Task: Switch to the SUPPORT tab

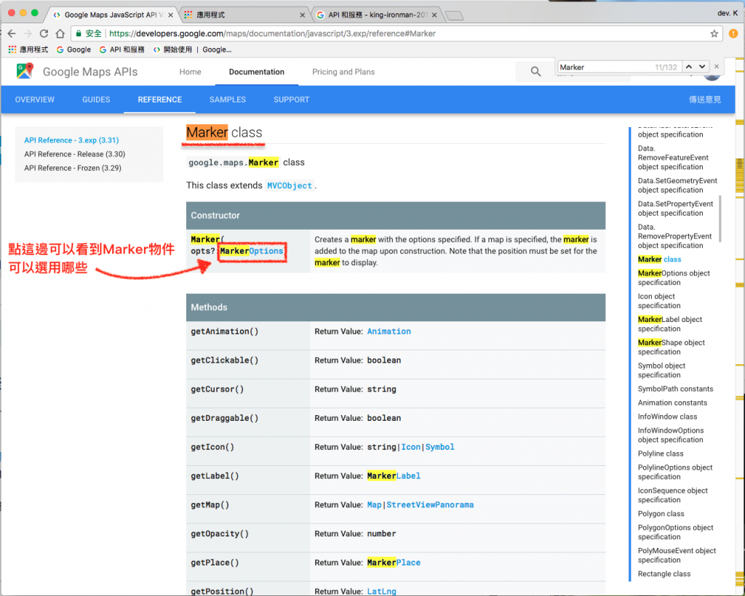Action: [x=291, y=100]
